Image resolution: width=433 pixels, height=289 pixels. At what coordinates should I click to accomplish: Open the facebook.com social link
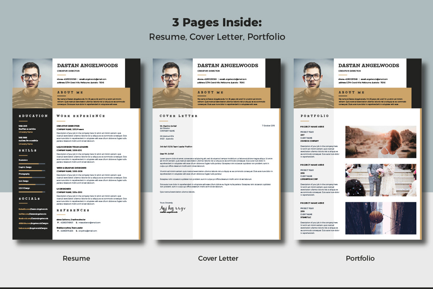point(34,219)
